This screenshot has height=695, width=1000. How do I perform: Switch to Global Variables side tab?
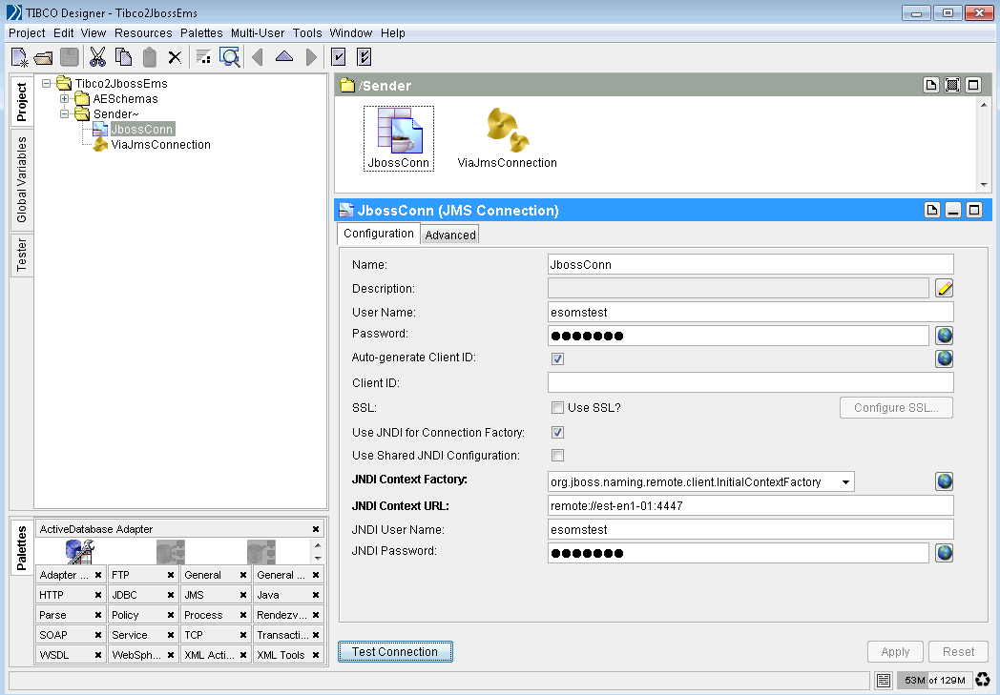(22, 179)
